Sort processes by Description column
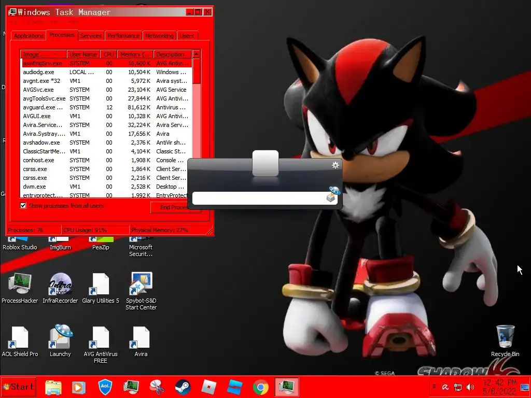531x398 pixels. coord(172,54)
